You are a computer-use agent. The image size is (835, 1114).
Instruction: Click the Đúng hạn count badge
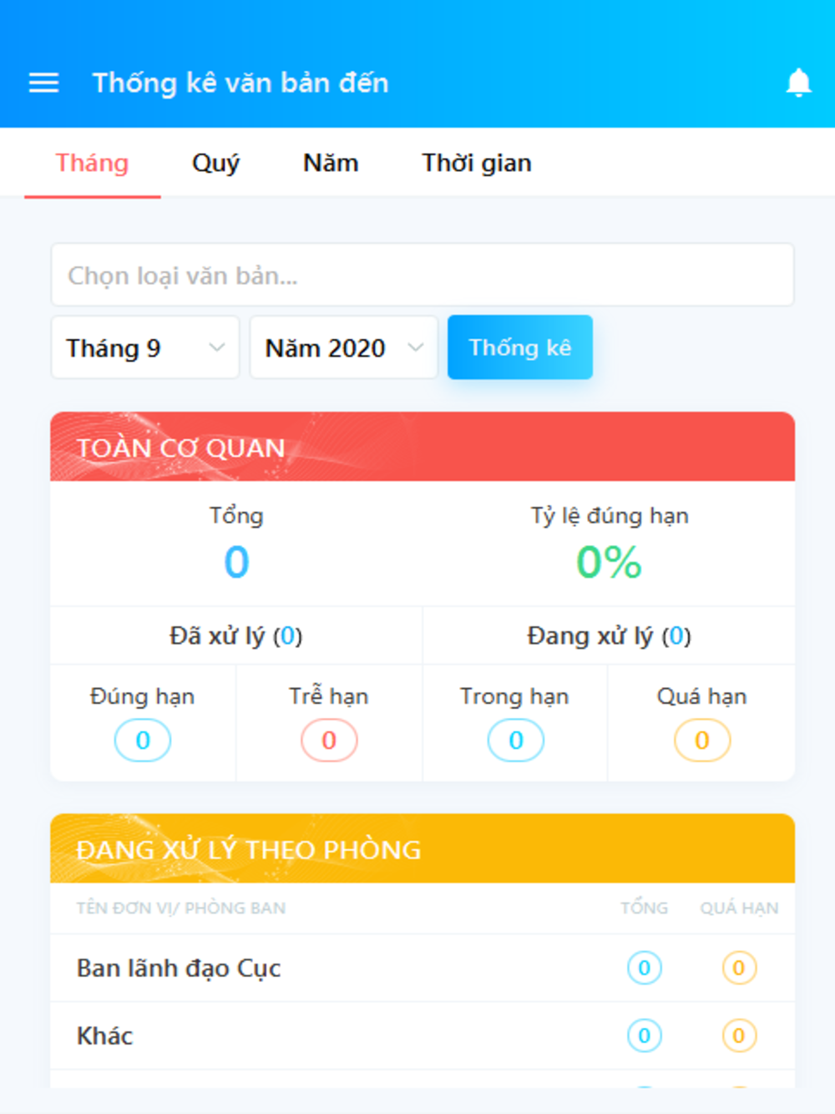point(143,741)
